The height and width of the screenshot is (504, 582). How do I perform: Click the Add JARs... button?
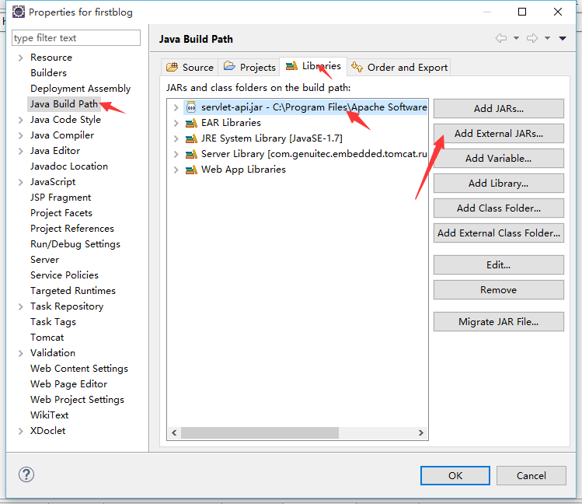pos(499,108)
